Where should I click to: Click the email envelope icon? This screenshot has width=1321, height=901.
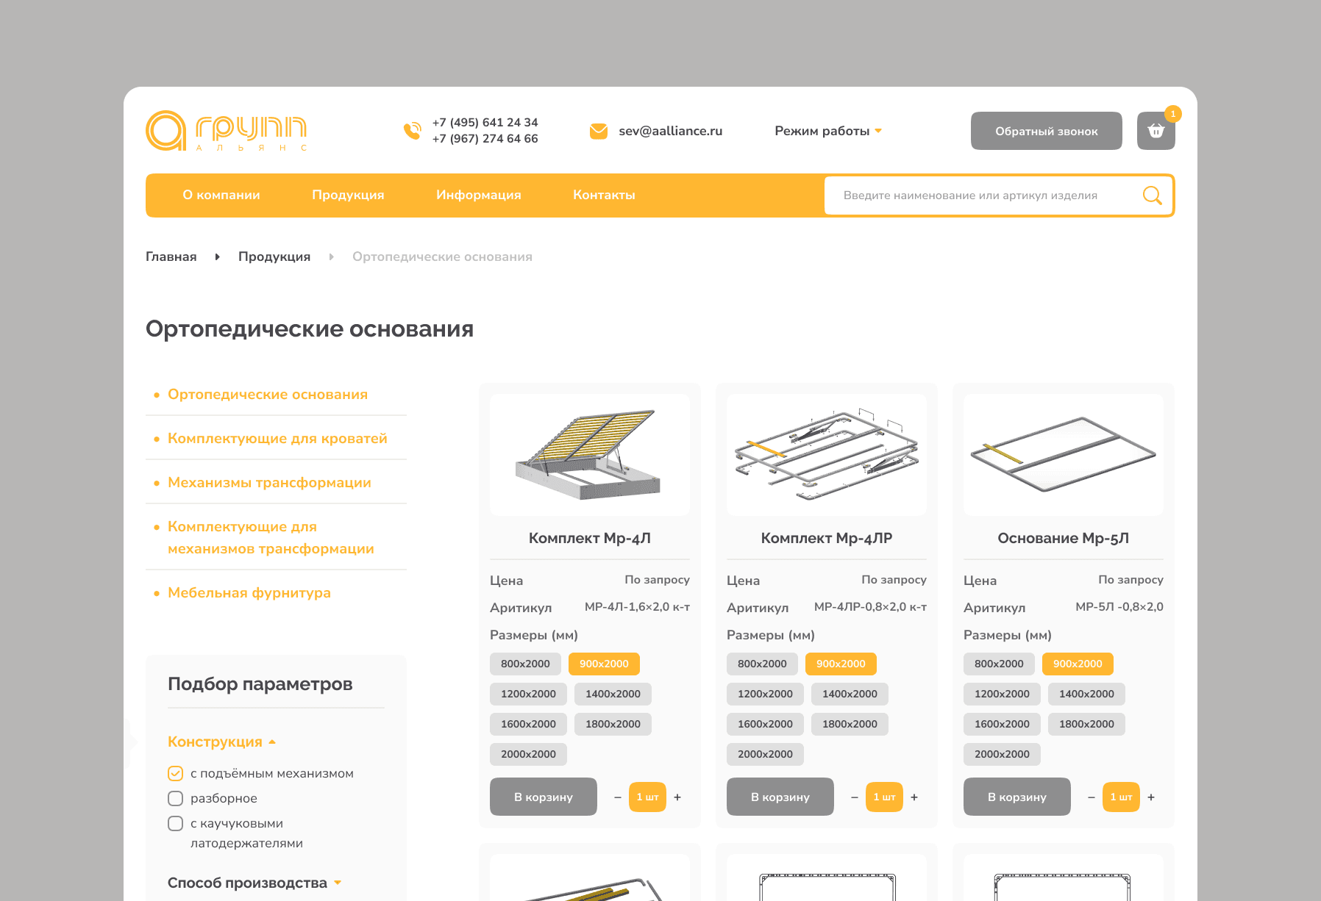point(599,131)
